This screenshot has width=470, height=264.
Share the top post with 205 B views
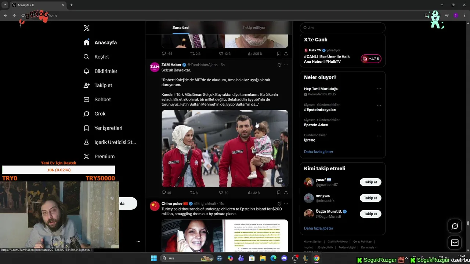pyautogui.click(x=286, y=54)
